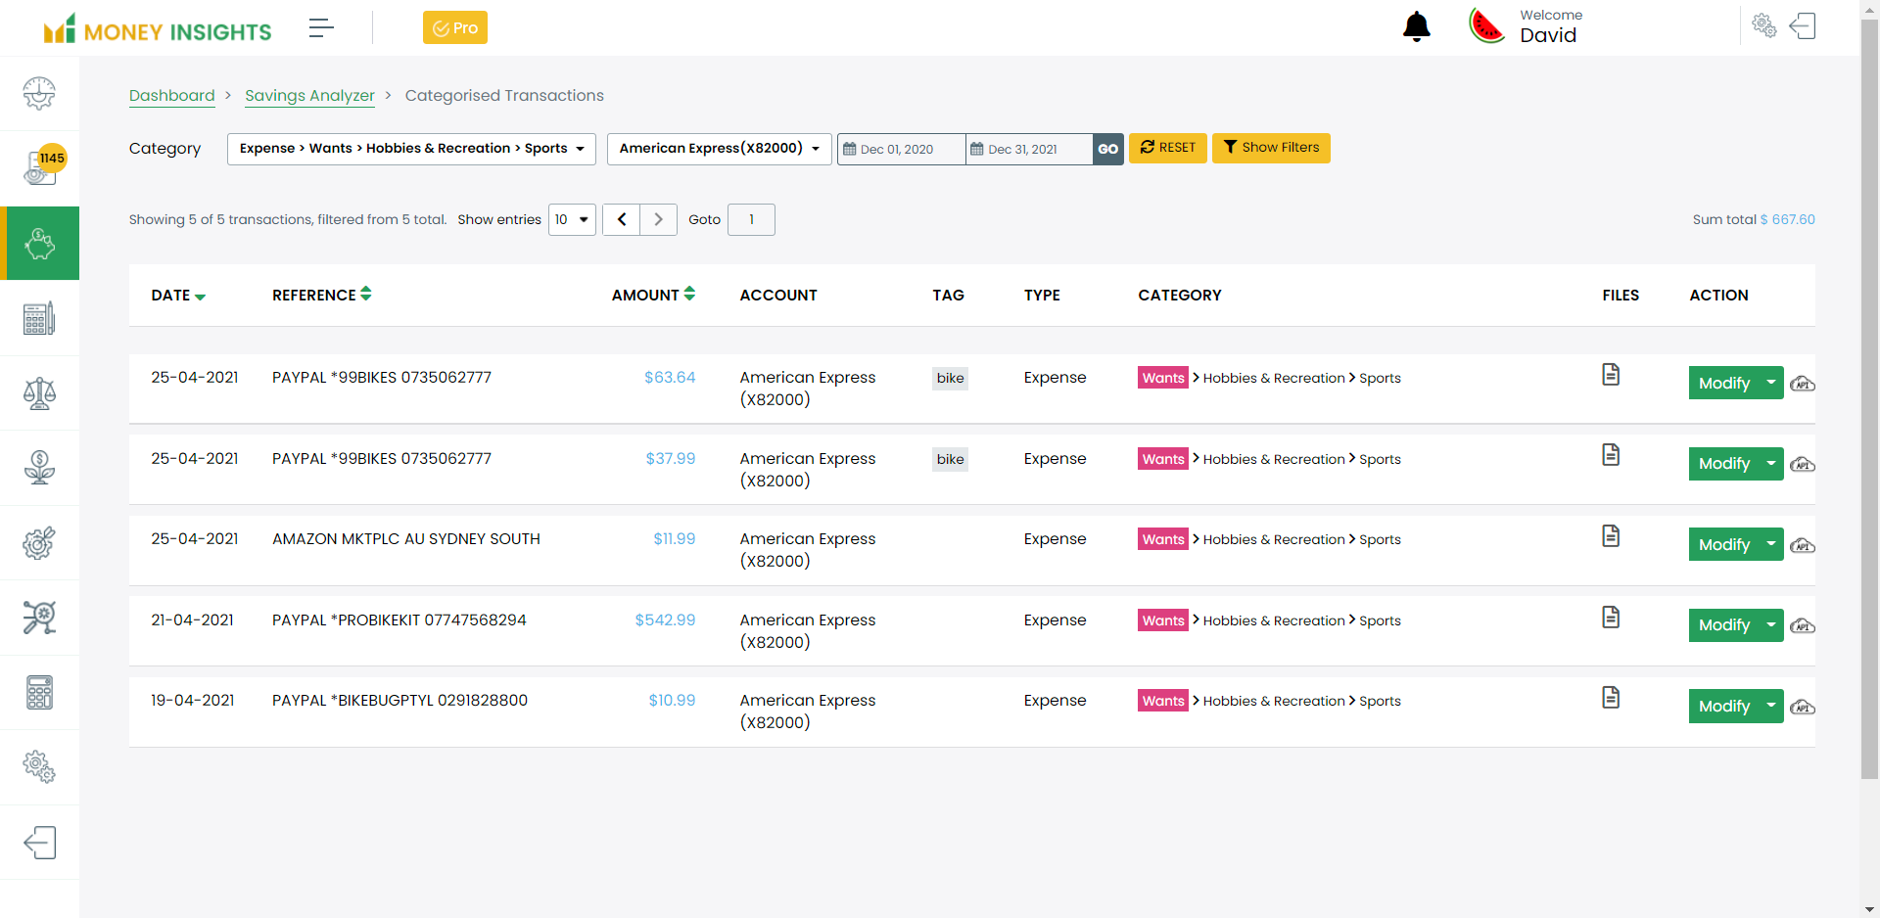Click the piggy bank savings sidebar icon

tap(39, 244)
